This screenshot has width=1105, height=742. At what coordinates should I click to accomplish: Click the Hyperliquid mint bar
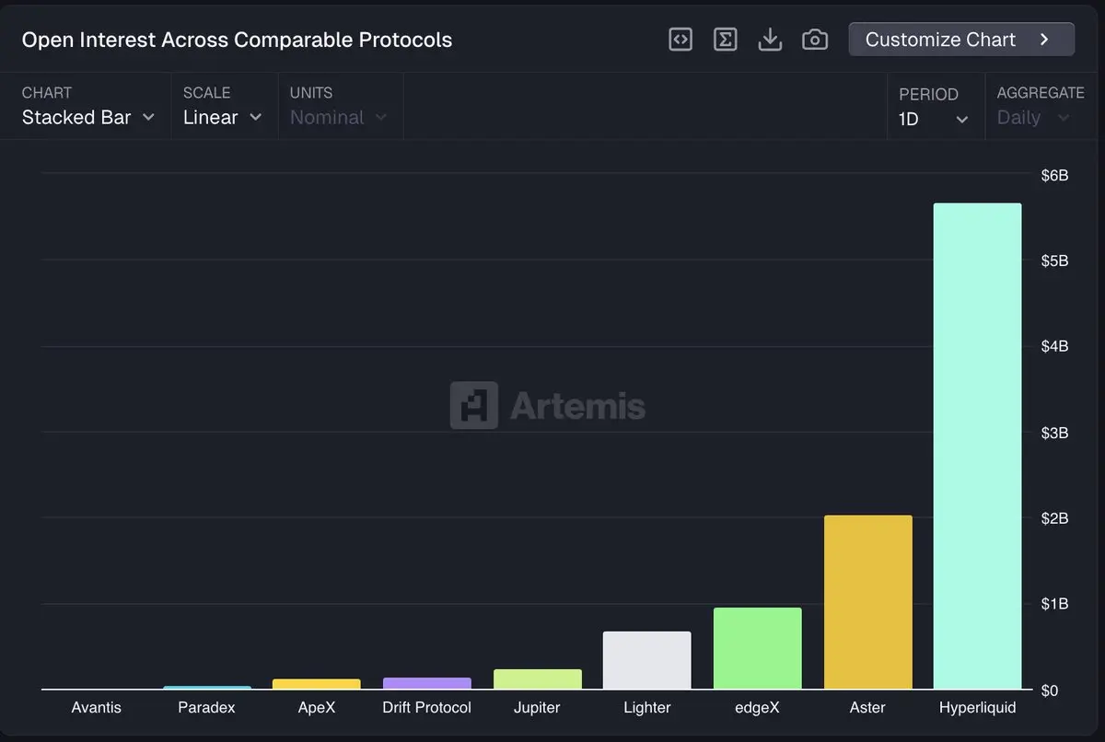[977, 446]
